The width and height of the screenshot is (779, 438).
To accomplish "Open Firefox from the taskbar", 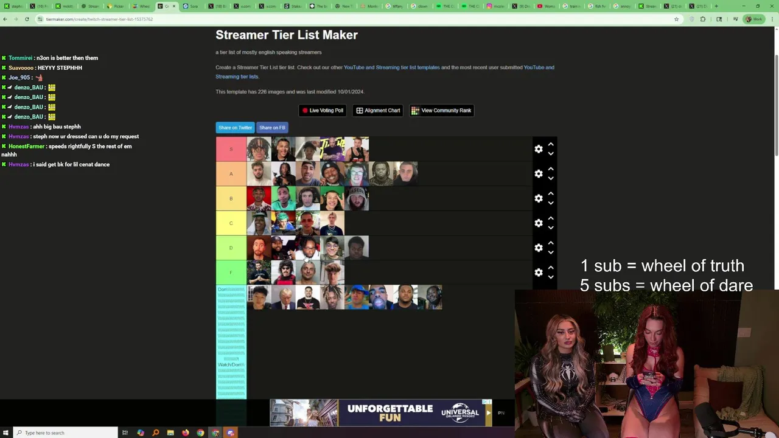I will pos(186,433).
